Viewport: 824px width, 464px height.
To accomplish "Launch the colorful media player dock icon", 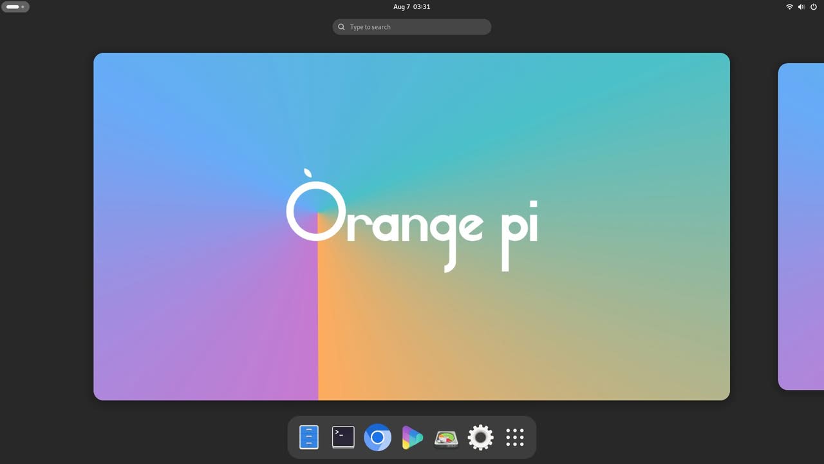I will [412, 438].
